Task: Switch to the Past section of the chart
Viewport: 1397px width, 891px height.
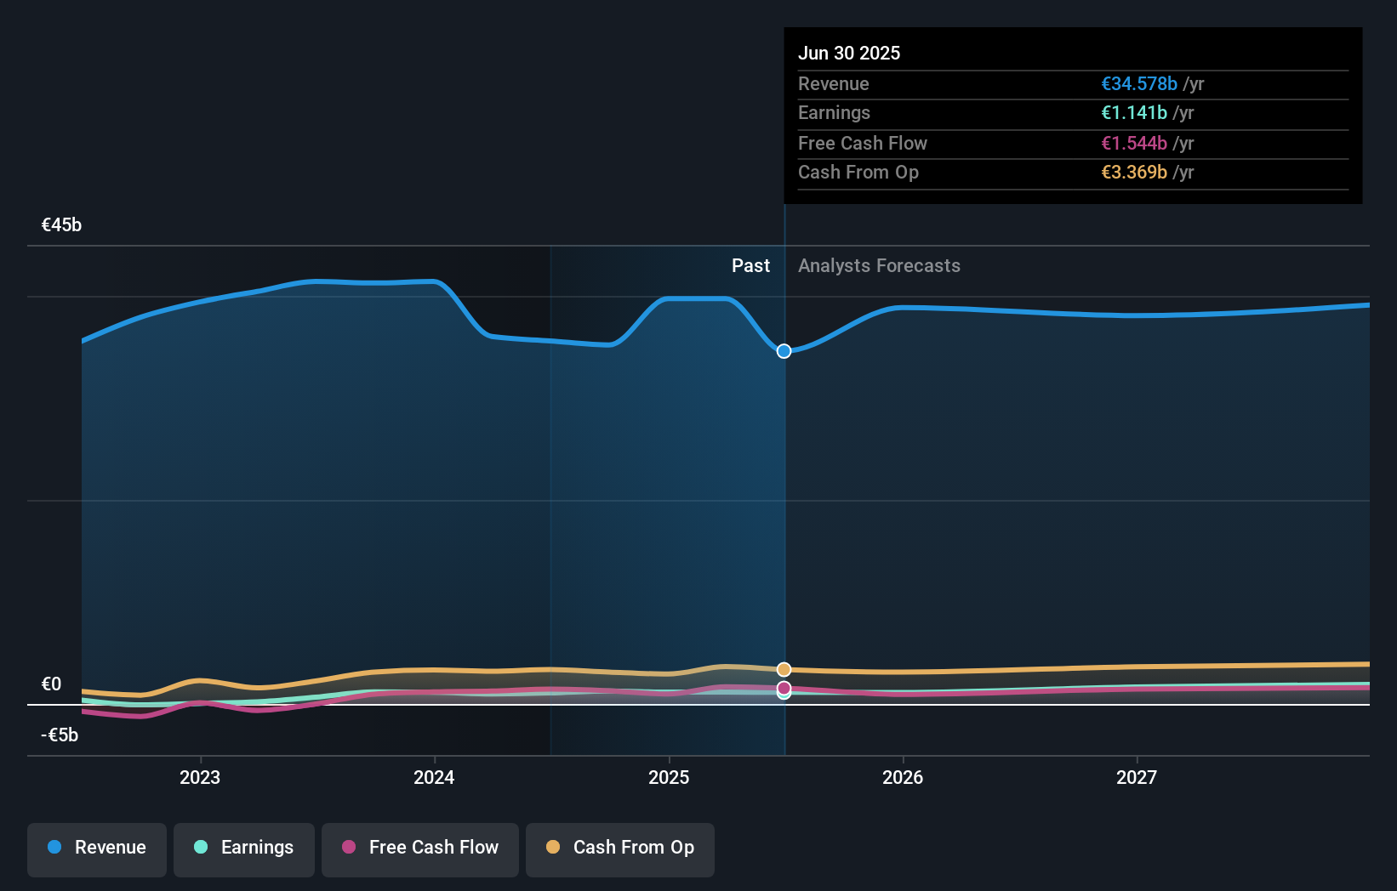Action: pyautogui.click(x=750, y=266)
